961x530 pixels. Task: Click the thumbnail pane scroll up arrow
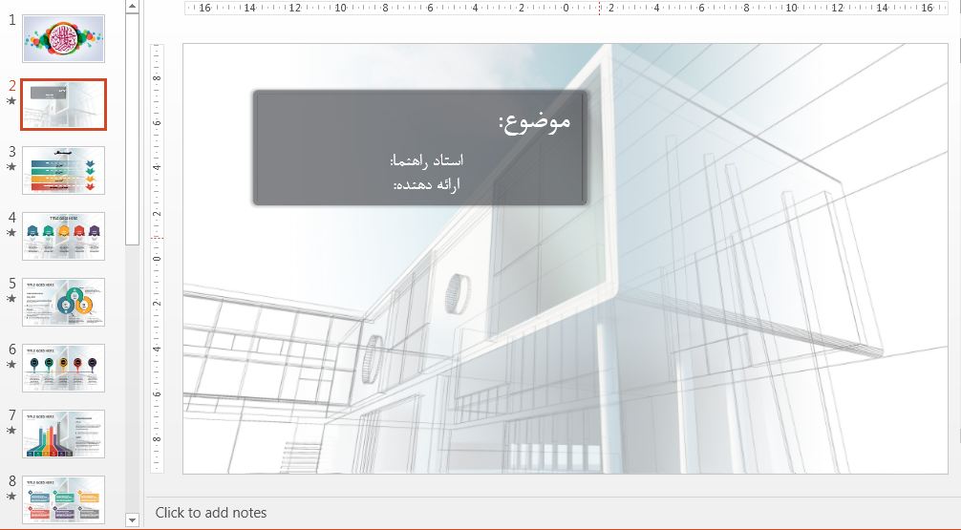pyautogui.click(x=132, y=6)
